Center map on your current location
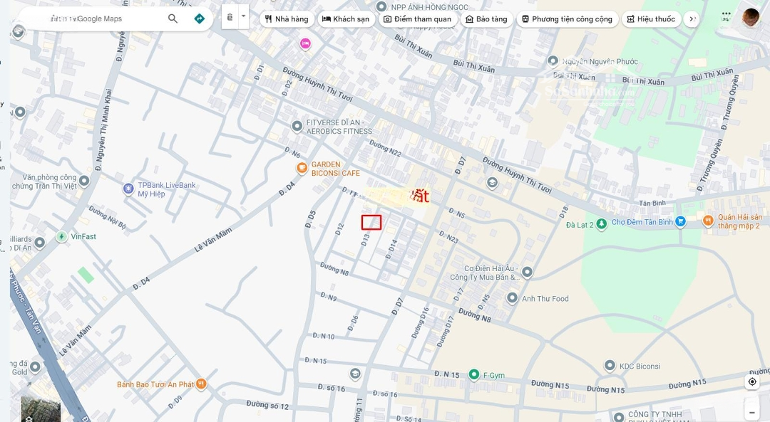 tap(752, 382)
